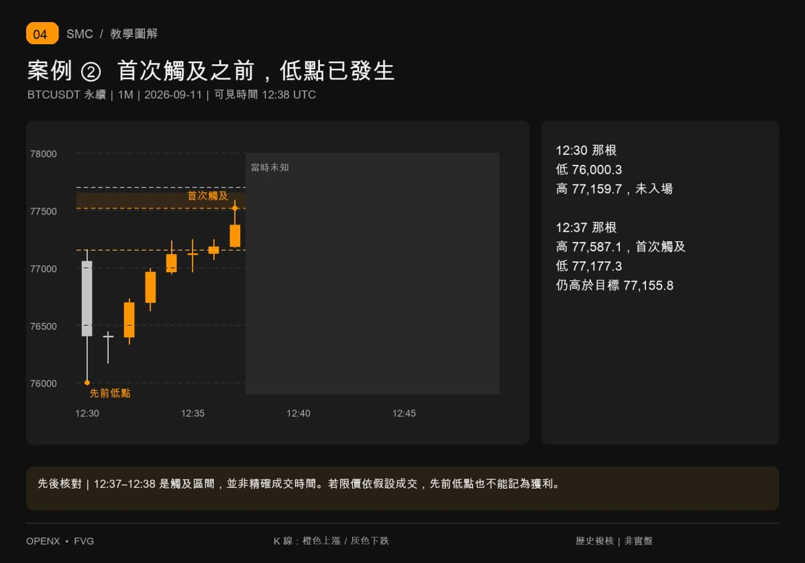
Task: Click the 12:30 time axis label
Action: click(87, 414)
